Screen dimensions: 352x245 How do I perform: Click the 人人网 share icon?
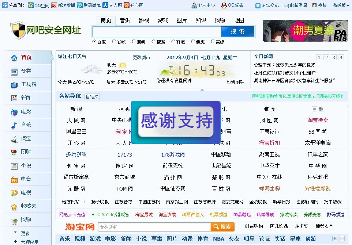point(105,5)
